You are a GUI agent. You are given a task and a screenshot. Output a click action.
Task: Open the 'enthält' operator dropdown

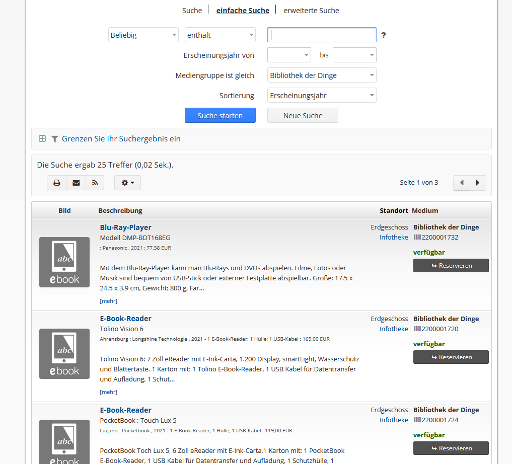220,35
